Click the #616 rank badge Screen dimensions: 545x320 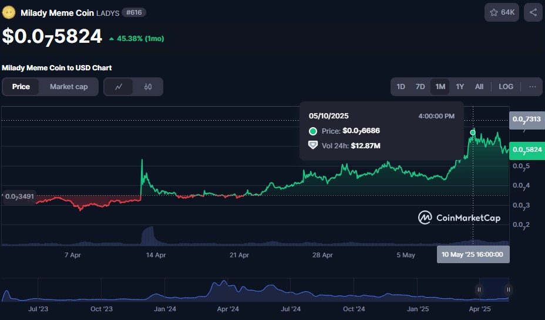[134, 13]
